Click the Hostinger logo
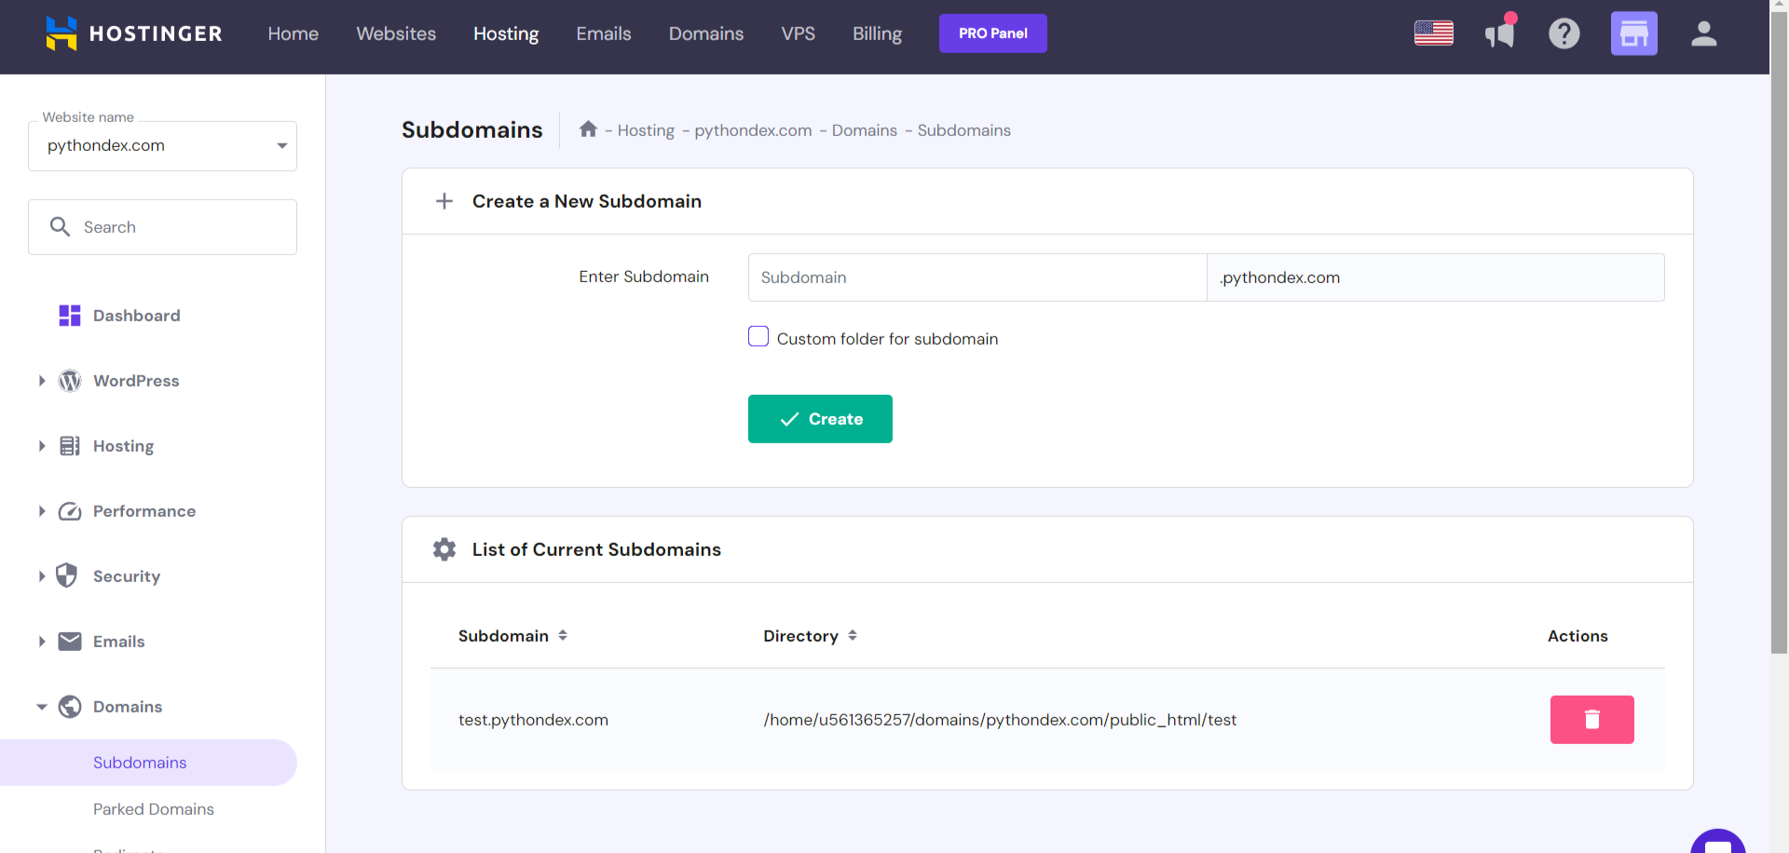 tap(134, 34)
